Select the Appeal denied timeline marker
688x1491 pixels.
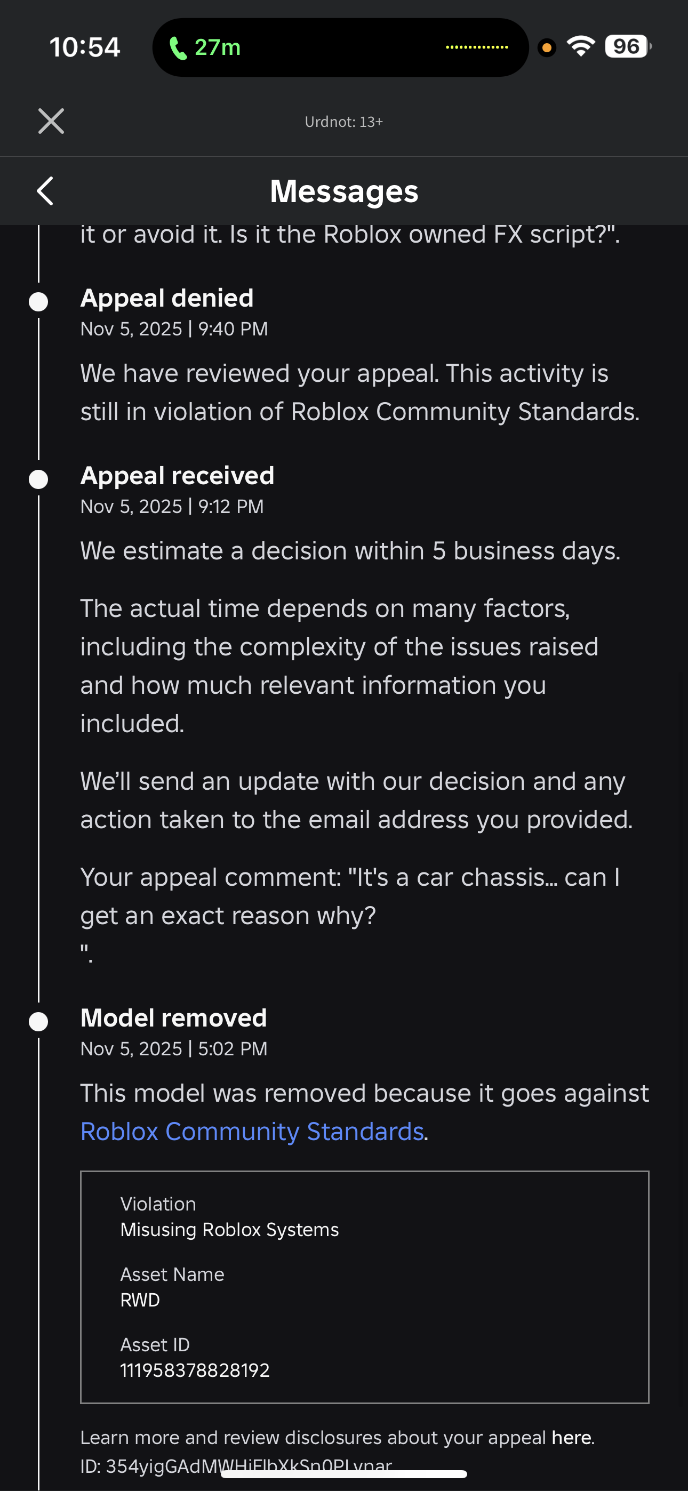pos(38,301)
